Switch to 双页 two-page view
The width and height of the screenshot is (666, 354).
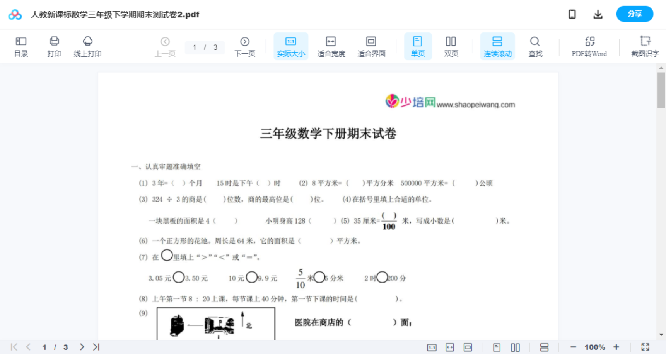[451, 46]
